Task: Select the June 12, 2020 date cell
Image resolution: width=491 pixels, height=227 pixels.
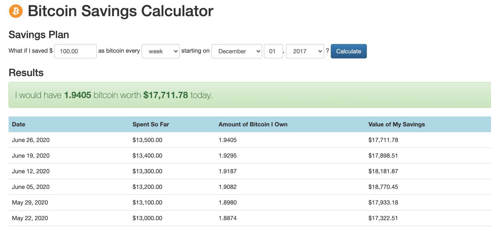Action: tap(31, 171)
